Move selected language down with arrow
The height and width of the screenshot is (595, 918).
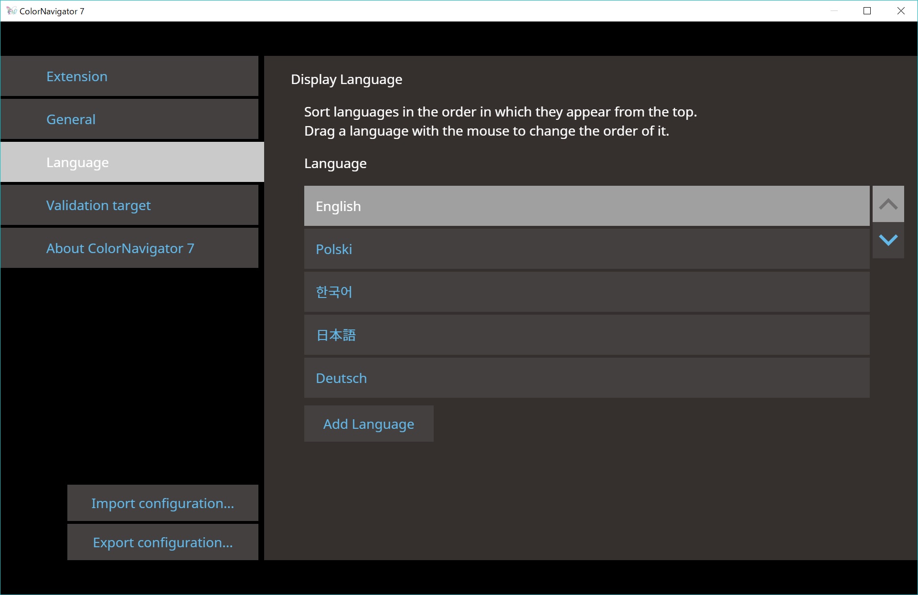(888, 240)
